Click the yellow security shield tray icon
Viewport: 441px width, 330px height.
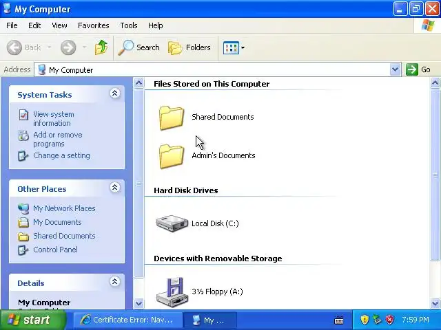coord(365,320)
